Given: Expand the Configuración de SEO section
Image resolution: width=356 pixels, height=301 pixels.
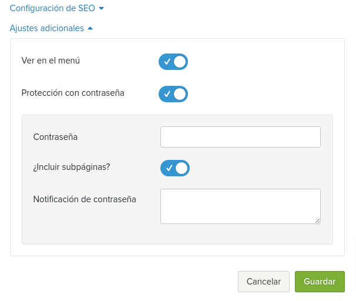Looking at the screenshot, I should [57, 8].
